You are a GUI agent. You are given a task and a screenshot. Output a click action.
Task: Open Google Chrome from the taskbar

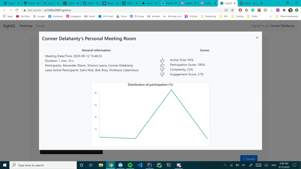coord(111,165)
